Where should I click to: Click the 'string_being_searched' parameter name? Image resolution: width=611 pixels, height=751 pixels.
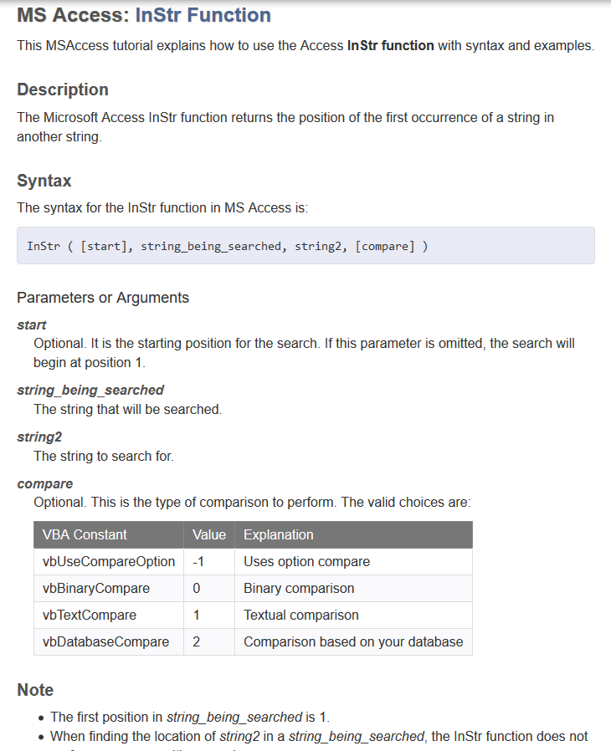90,390
